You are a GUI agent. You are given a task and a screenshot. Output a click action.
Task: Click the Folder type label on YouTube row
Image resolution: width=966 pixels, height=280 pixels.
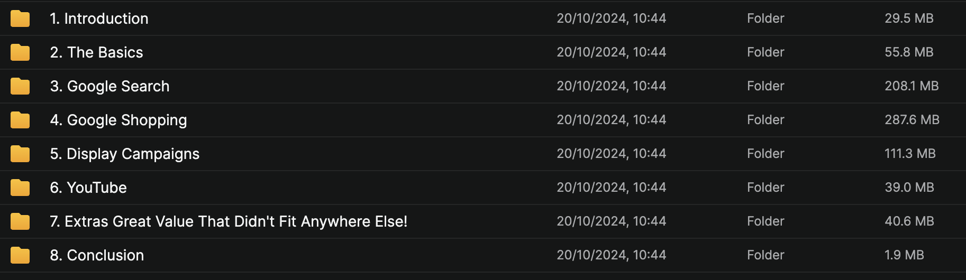[x=765, y=188]
